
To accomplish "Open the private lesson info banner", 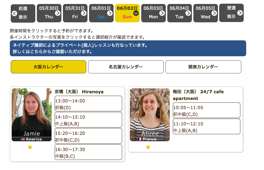I will pyautogui.click(x=128, y=48).
